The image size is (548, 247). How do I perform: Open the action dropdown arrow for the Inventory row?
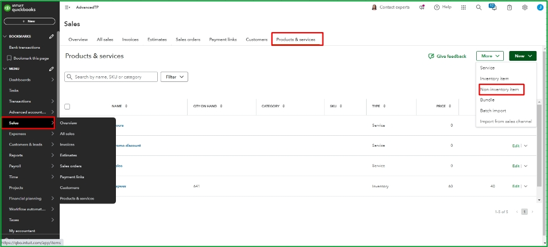(x=525, y=186)
